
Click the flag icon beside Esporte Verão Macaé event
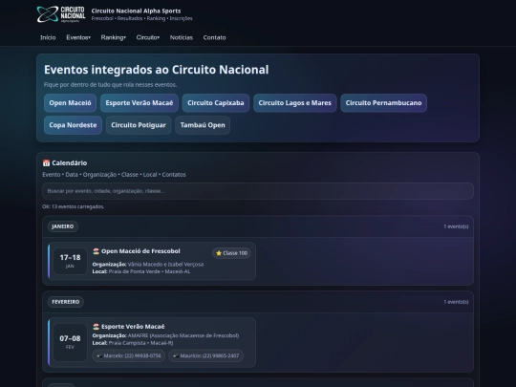pyautogui.click(x=97, y=327)
